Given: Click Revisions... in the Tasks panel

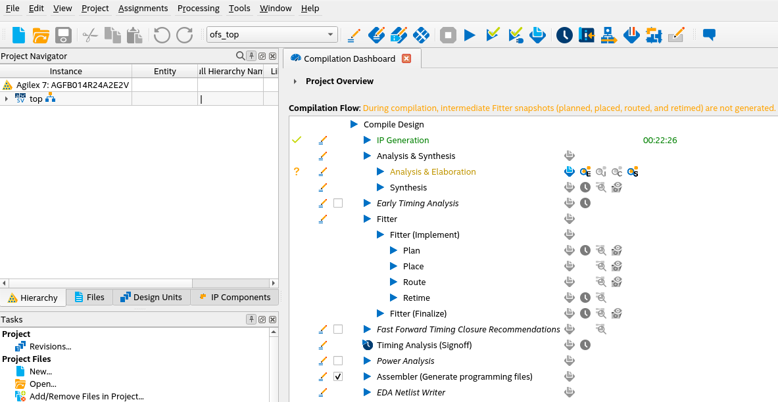Looking at the screenshot, I should pos(50,347).
